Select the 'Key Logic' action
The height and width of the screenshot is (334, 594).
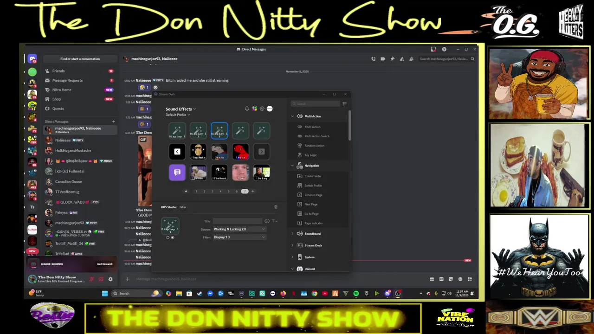coord(311,155)
